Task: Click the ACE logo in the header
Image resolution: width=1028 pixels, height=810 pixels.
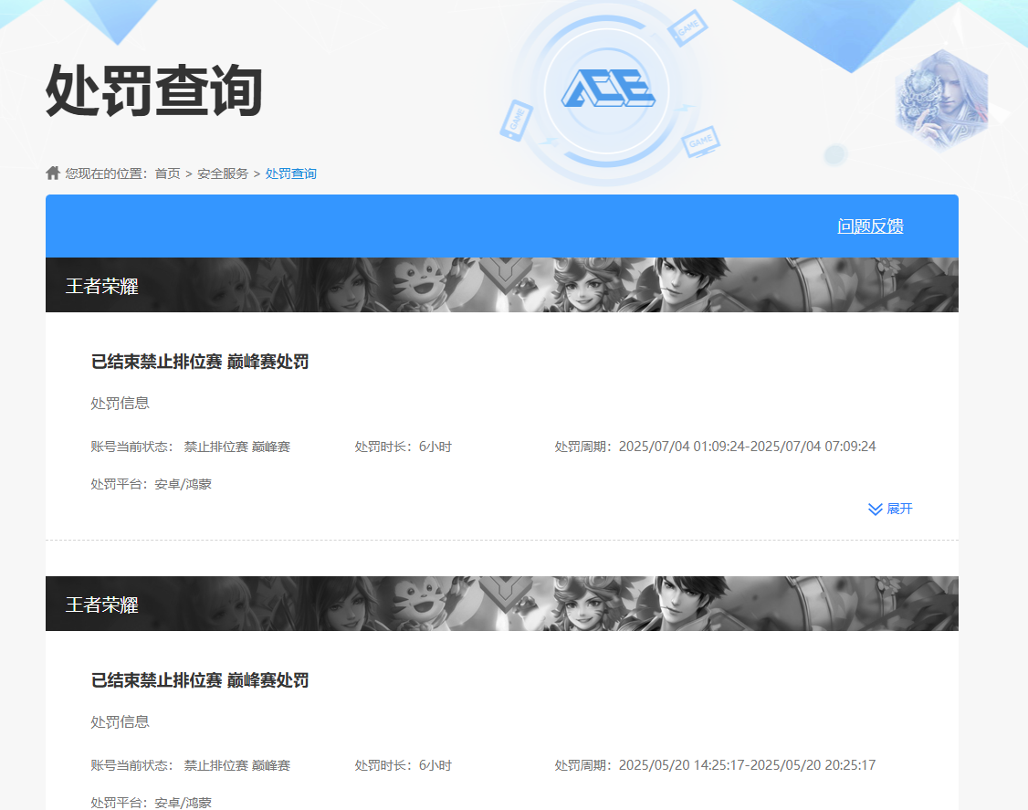Action: coord(607,89)
